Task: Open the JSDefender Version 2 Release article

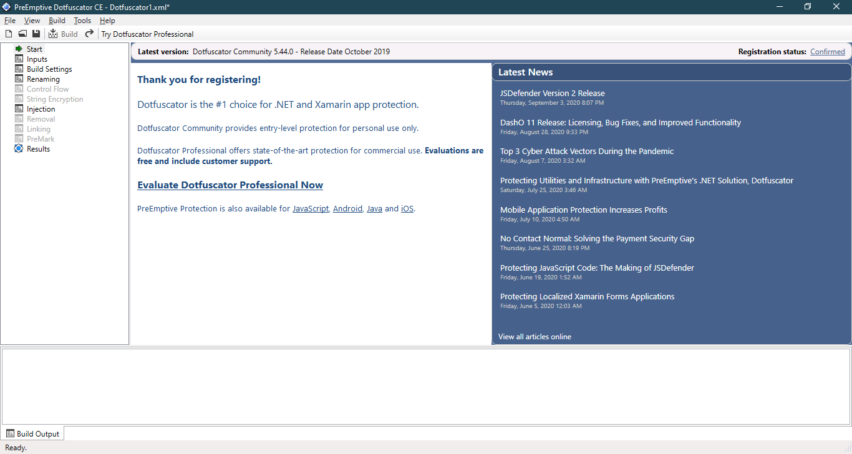Action: pyautogui.click(x=552, y=92)
